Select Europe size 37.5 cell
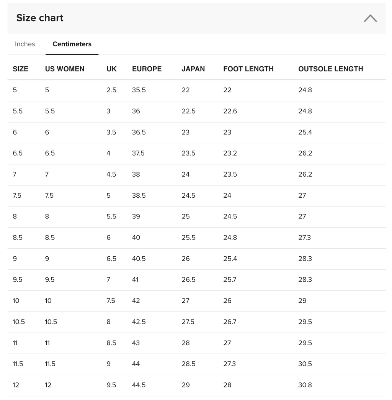392x400 pixels. pos(138,153)
